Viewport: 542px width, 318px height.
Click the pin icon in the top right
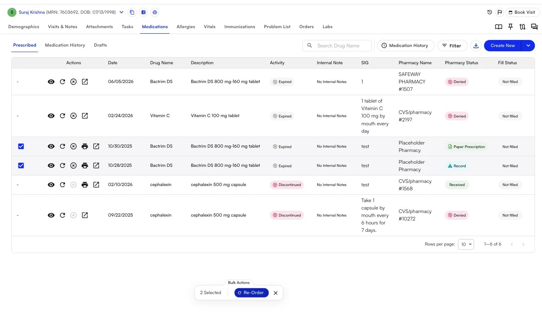coord(511,27)
